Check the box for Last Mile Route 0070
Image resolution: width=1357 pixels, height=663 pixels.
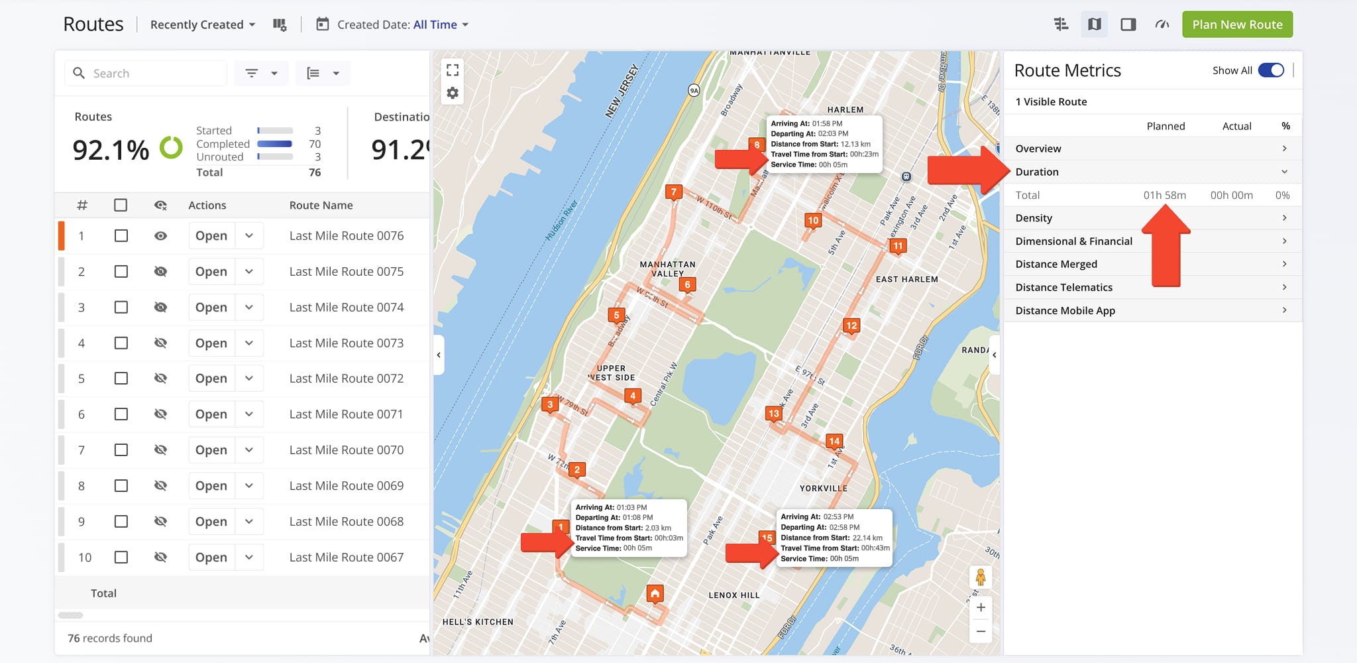pos(121,450)
